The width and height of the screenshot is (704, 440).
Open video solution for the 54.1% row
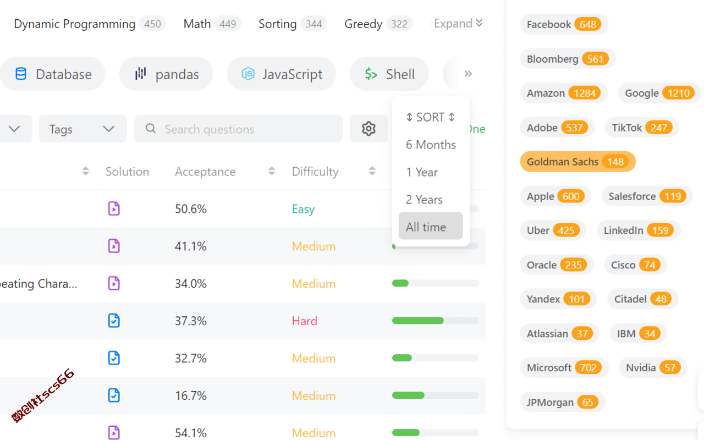(x=114, y=432)
